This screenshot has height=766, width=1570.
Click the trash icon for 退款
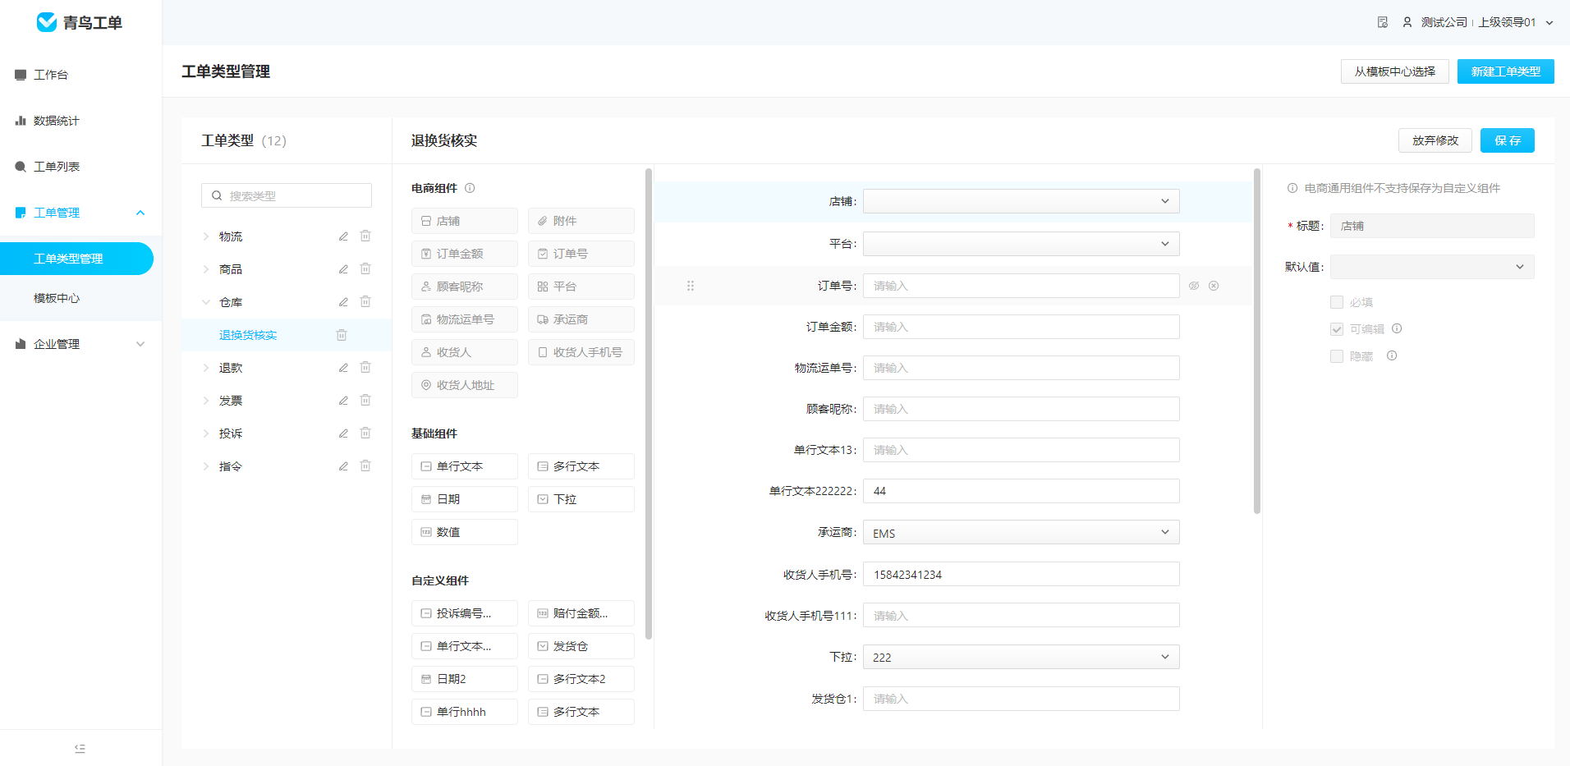coord(365,367)
